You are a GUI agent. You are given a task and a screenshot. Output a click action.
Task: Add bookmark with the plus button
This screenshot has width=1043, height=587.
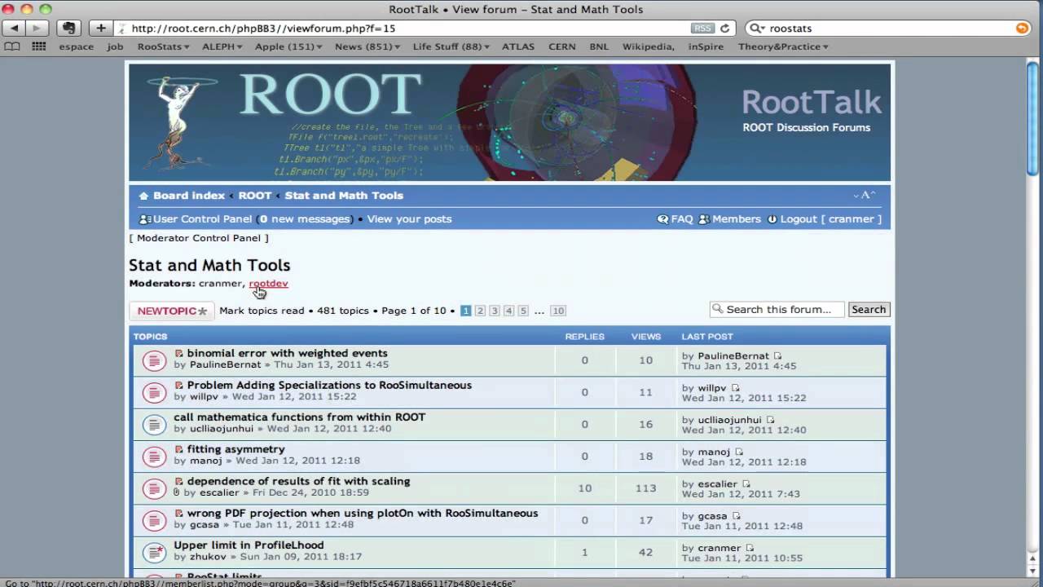(x=101, y=28)
